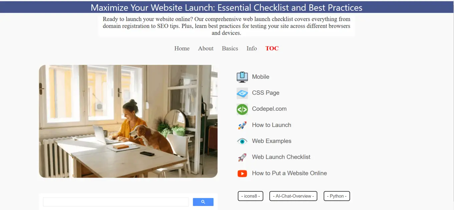Click the green Codepel.com code icon
This screenshot has width=454, height=210.
tap(242, 109)
